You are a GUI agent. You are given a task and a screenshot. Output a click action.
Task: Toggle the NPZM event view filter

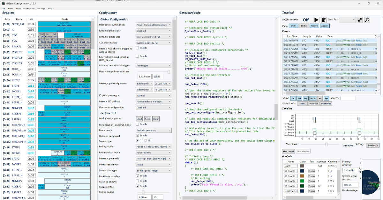pyautogui.click(x=313, y=98)
